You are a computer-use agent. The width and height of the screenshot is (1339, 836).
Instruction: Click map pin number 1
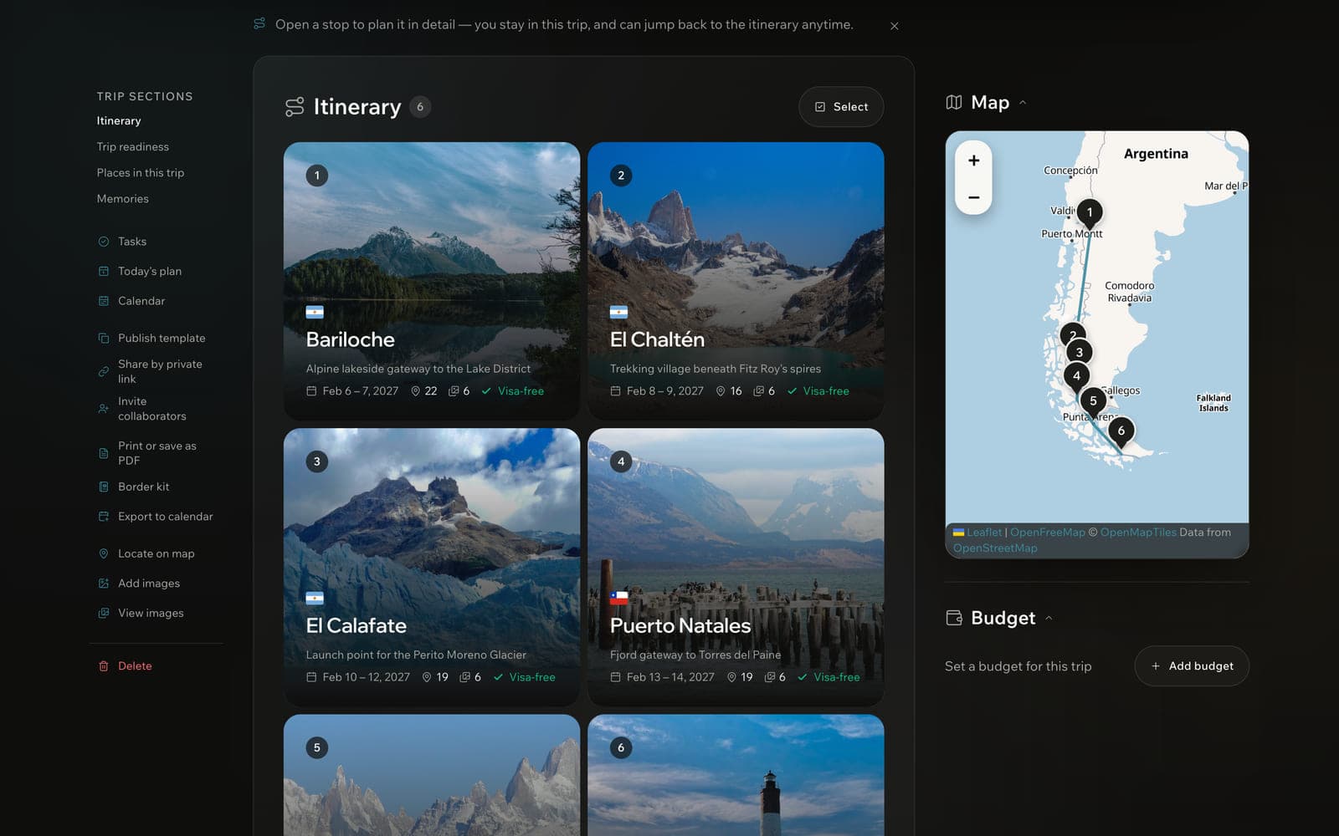[x=1090, y=213]
